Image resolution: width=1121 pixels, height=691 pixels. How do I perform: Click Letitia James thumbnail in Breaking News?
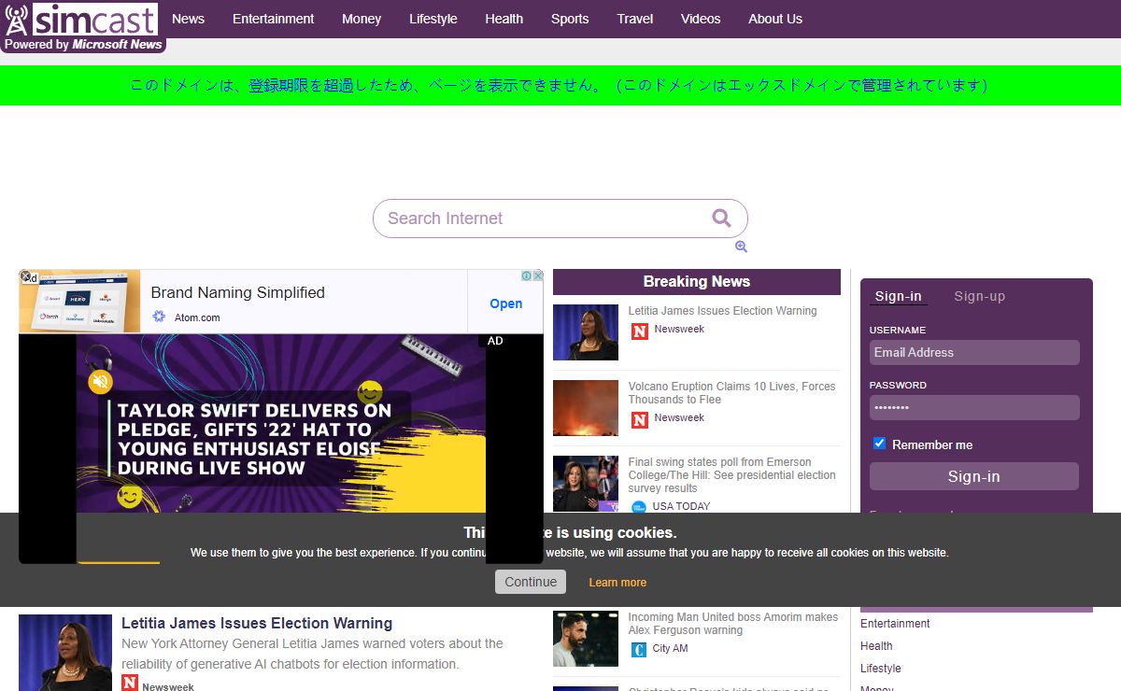coord(586,332)
